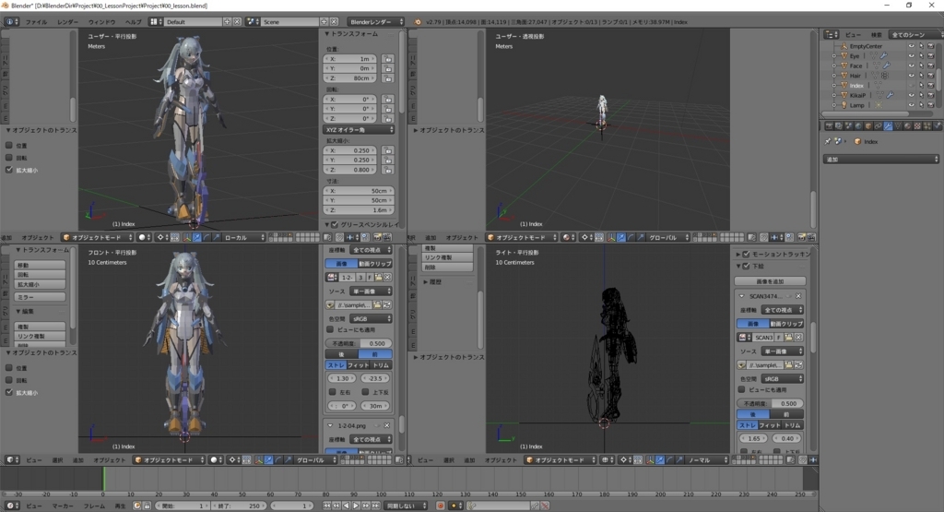Click the add screen layout plus icon
This screenshot has height=512, width=944.
click(x=227, y=22)
